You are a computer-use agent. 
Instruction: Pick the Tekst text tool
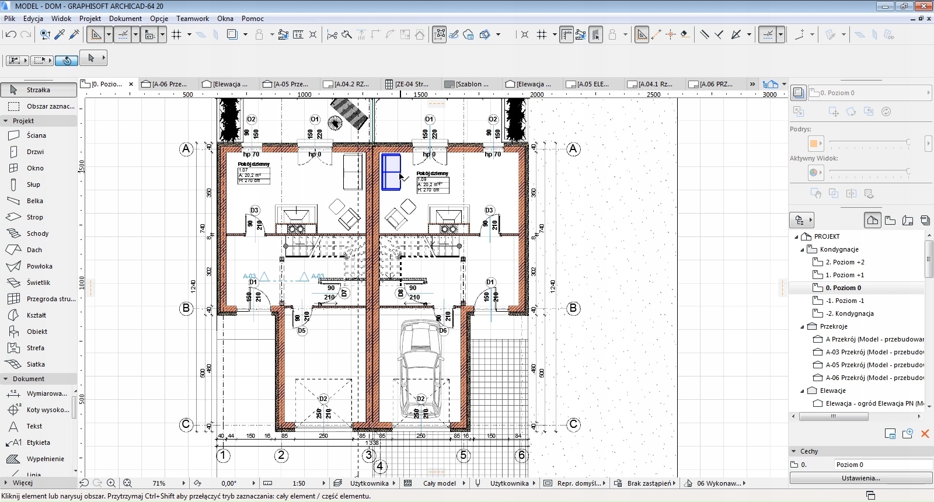[34, 426]
